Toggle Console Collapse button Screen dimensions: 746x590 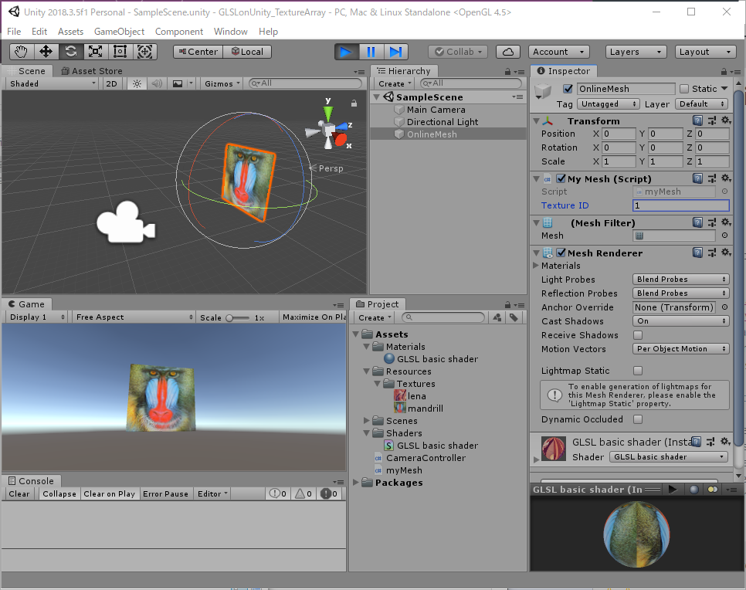(x=59, y=494)
